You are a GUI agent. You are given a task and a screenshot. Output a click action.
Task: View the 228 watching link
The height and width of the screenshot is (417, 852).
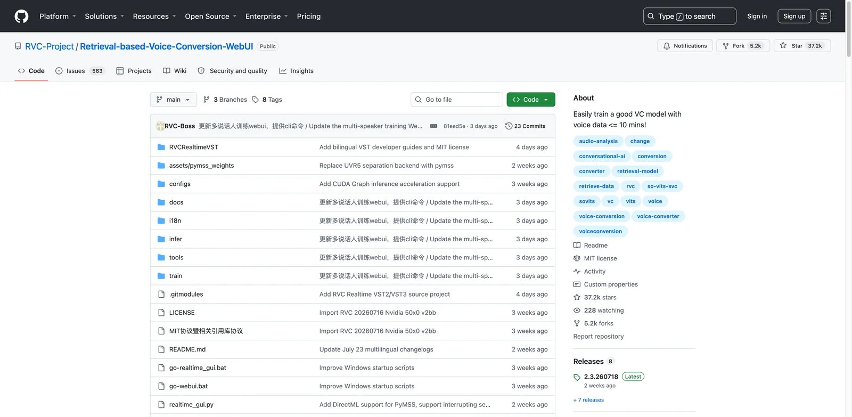click(x=599, y=310)
